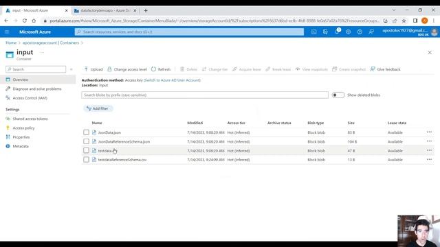
Task: Switch to the datafactorydemoapo browser tab
Action: [104, 10]
